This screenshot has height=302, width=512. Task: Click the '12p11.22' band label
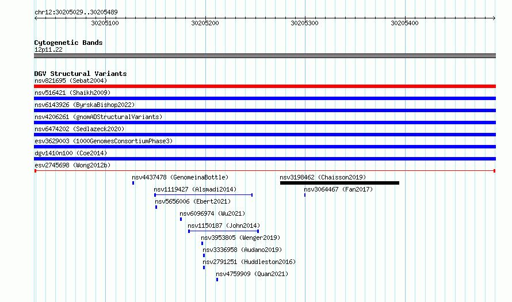coord(48,49)
